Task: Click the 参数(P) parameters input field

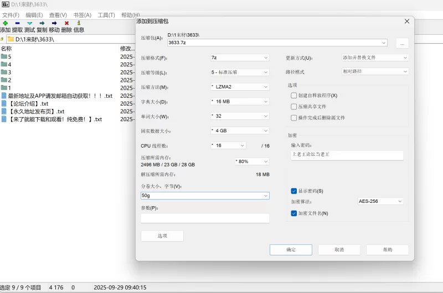Action: click(205, 218)
